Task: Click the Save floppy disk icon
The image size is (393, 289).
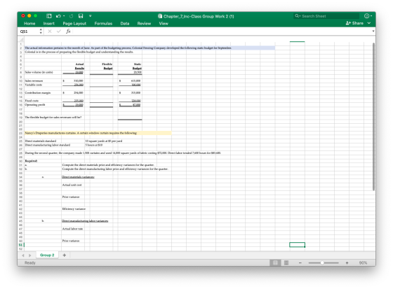Action: click(81, 16)
